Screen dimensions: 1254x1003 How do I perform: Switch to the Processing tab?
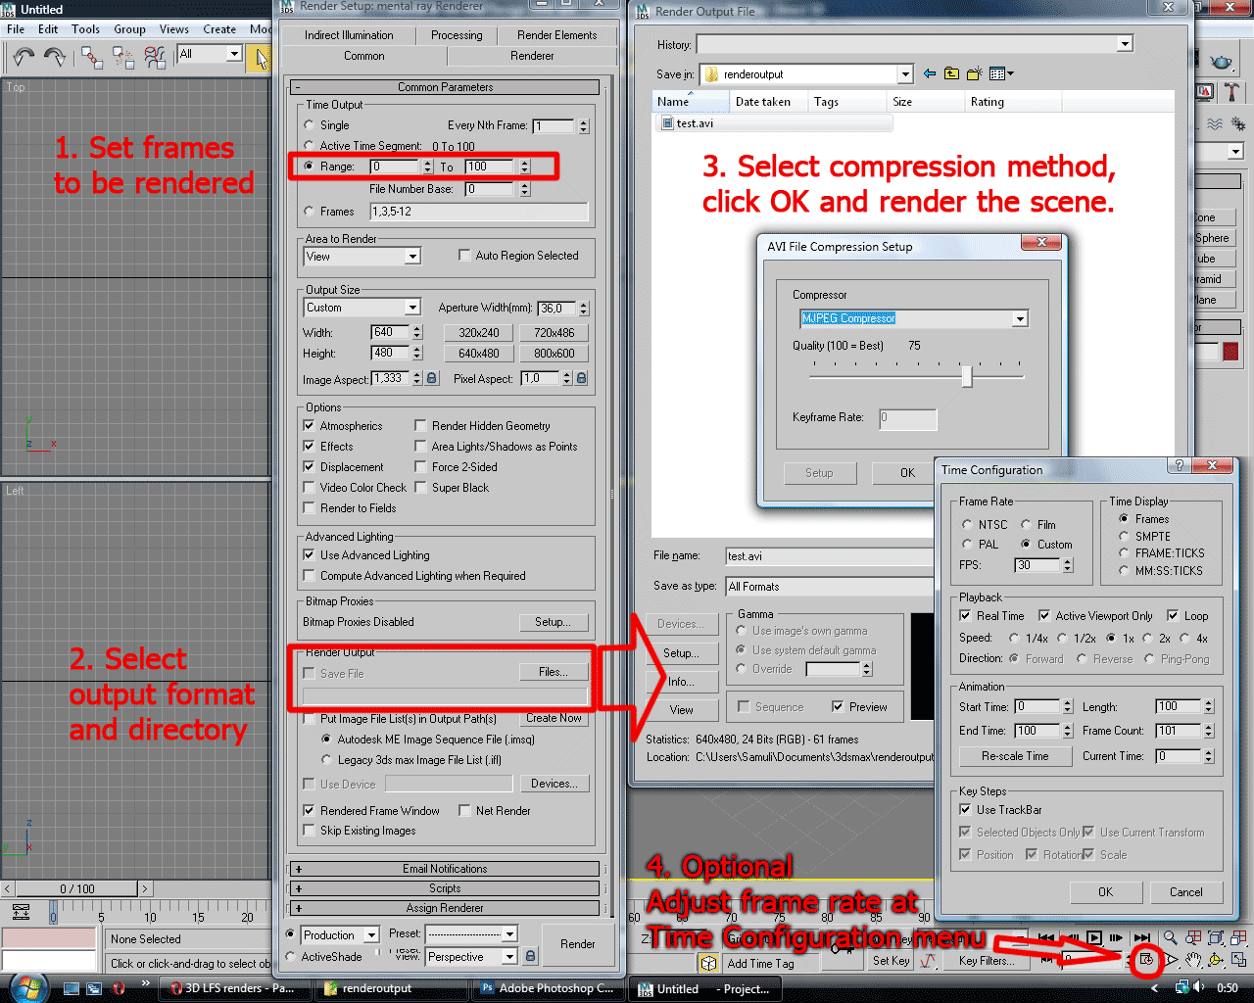click(x=457, y=35)
